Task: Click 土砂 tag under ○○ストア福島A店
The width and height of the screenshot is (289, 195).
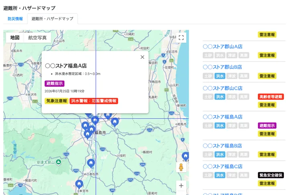Action: (208, 125)
